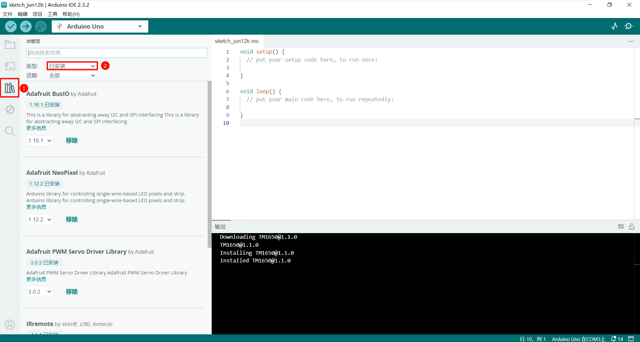
Task: Click the void loop() code line
Action: tap(261, 91)
